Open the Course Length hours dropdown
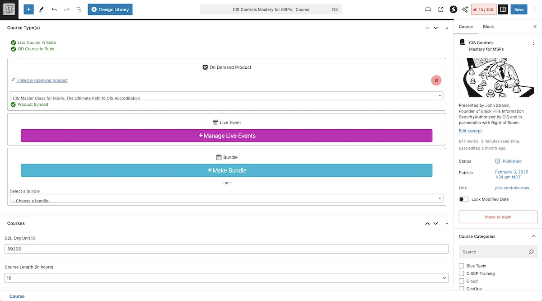 click(226, 278)
